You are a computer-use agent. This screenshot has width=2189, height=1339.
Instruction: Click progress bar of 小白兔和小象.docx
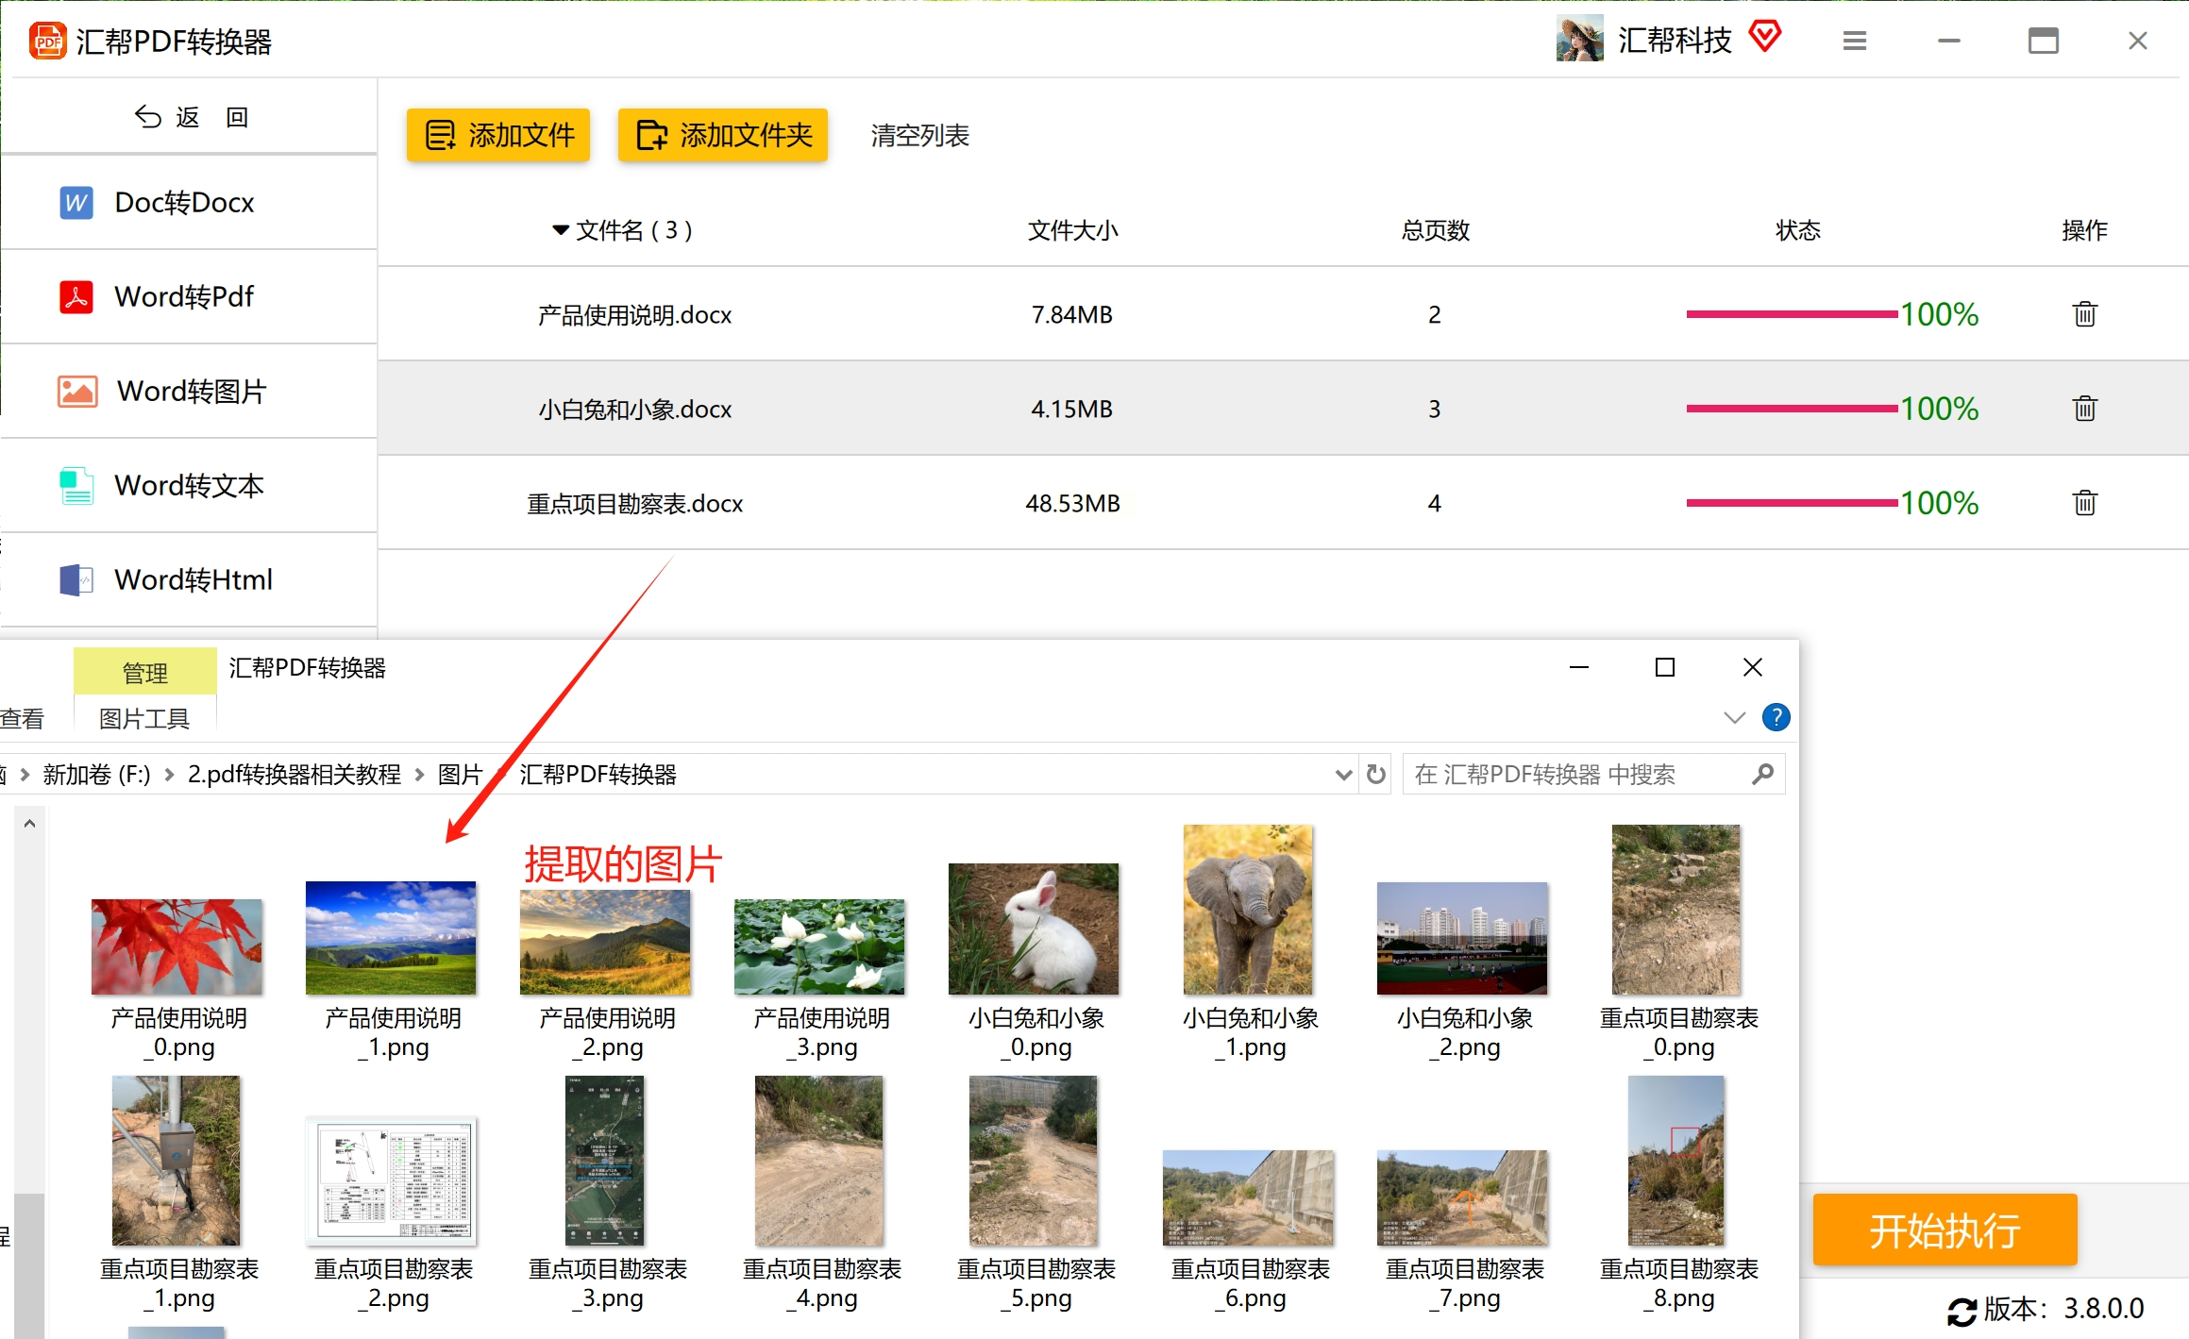(x=1791, y=409)
